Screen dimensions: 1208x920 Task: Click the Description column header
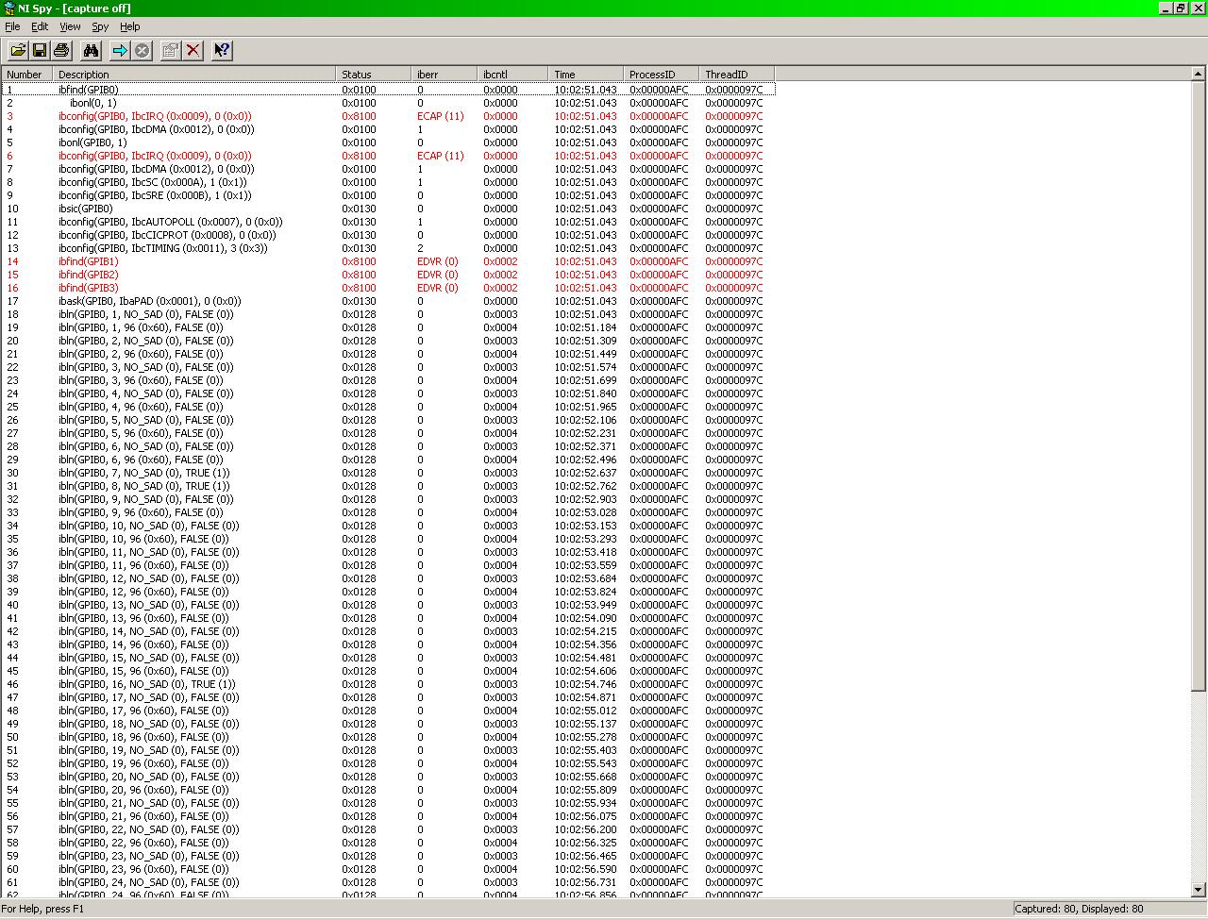[x=193, y=74]
